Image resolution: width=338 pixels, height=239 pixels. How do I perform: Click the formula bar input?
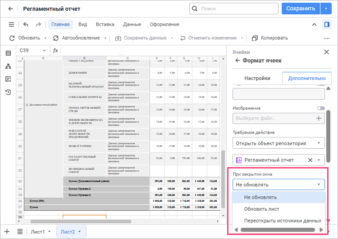click(143, 50)
